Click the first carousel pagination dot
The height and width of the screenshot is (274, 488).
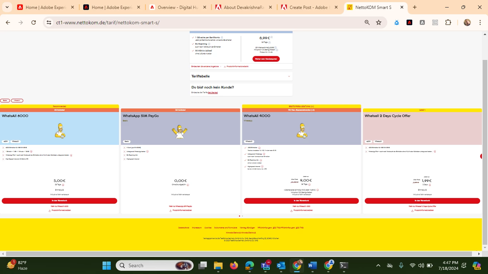click(239, 216)
